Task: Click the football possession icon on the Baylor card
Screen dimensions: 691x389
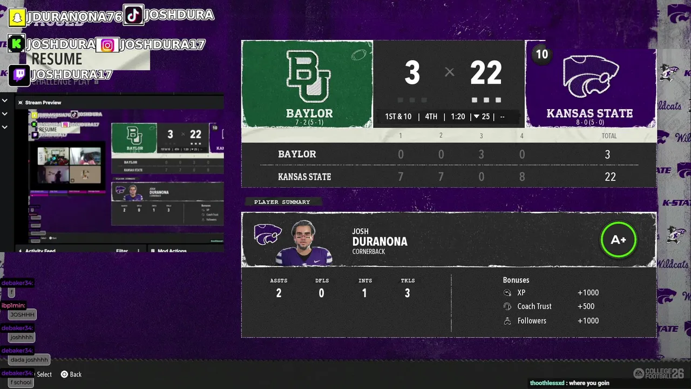Action: tap(358, 55)
